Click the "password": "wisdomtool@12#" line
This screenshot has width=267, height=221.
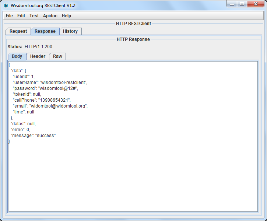tap(45, 88)
